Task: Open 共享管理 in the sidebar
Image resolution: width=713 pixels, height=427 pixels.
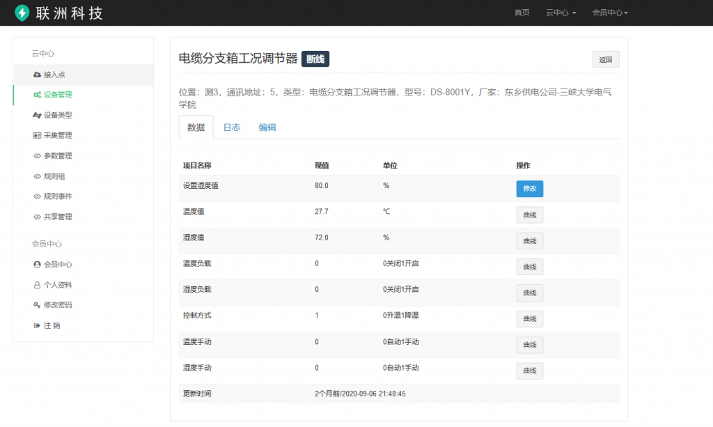Action: (x=58, y=217)
